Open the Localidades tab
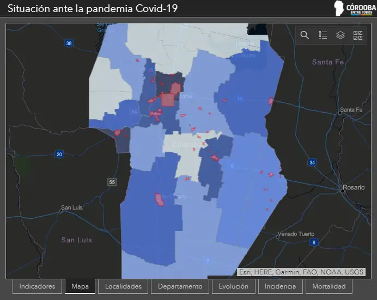This screenshot has width=377, height=300. pyautogui.click(x=123, y=286)
